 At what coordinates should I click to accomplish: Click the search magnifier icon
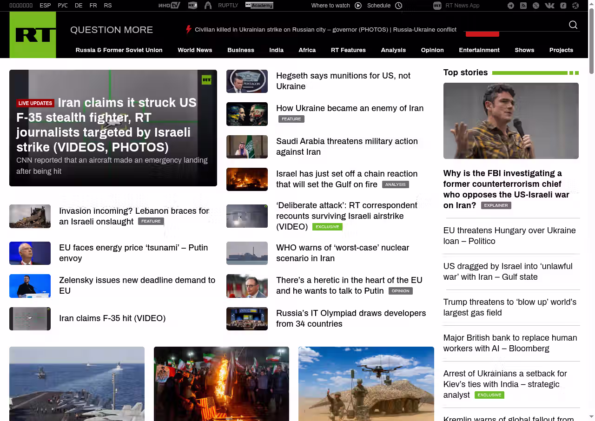coord(573,25)
